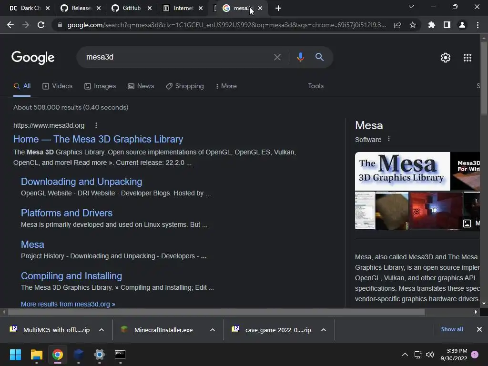The width and height of the screenshot is (488, 366).
Task: Open the Chrome profile menu
Action: 462,25
